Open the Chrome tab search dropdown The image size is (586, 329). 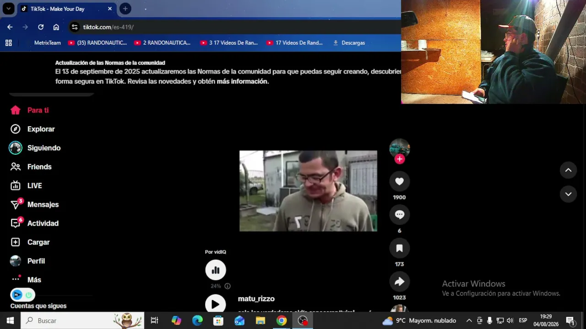coord(9,9)
